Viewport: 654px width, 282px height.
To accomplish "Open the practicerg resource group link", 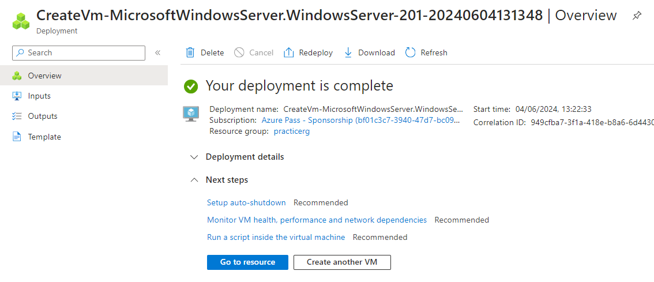I will pyautogui.click(x=292, y=131).
